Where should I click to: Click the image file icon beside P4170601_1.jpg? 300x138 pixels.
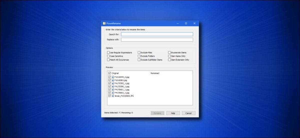(113, 89)
